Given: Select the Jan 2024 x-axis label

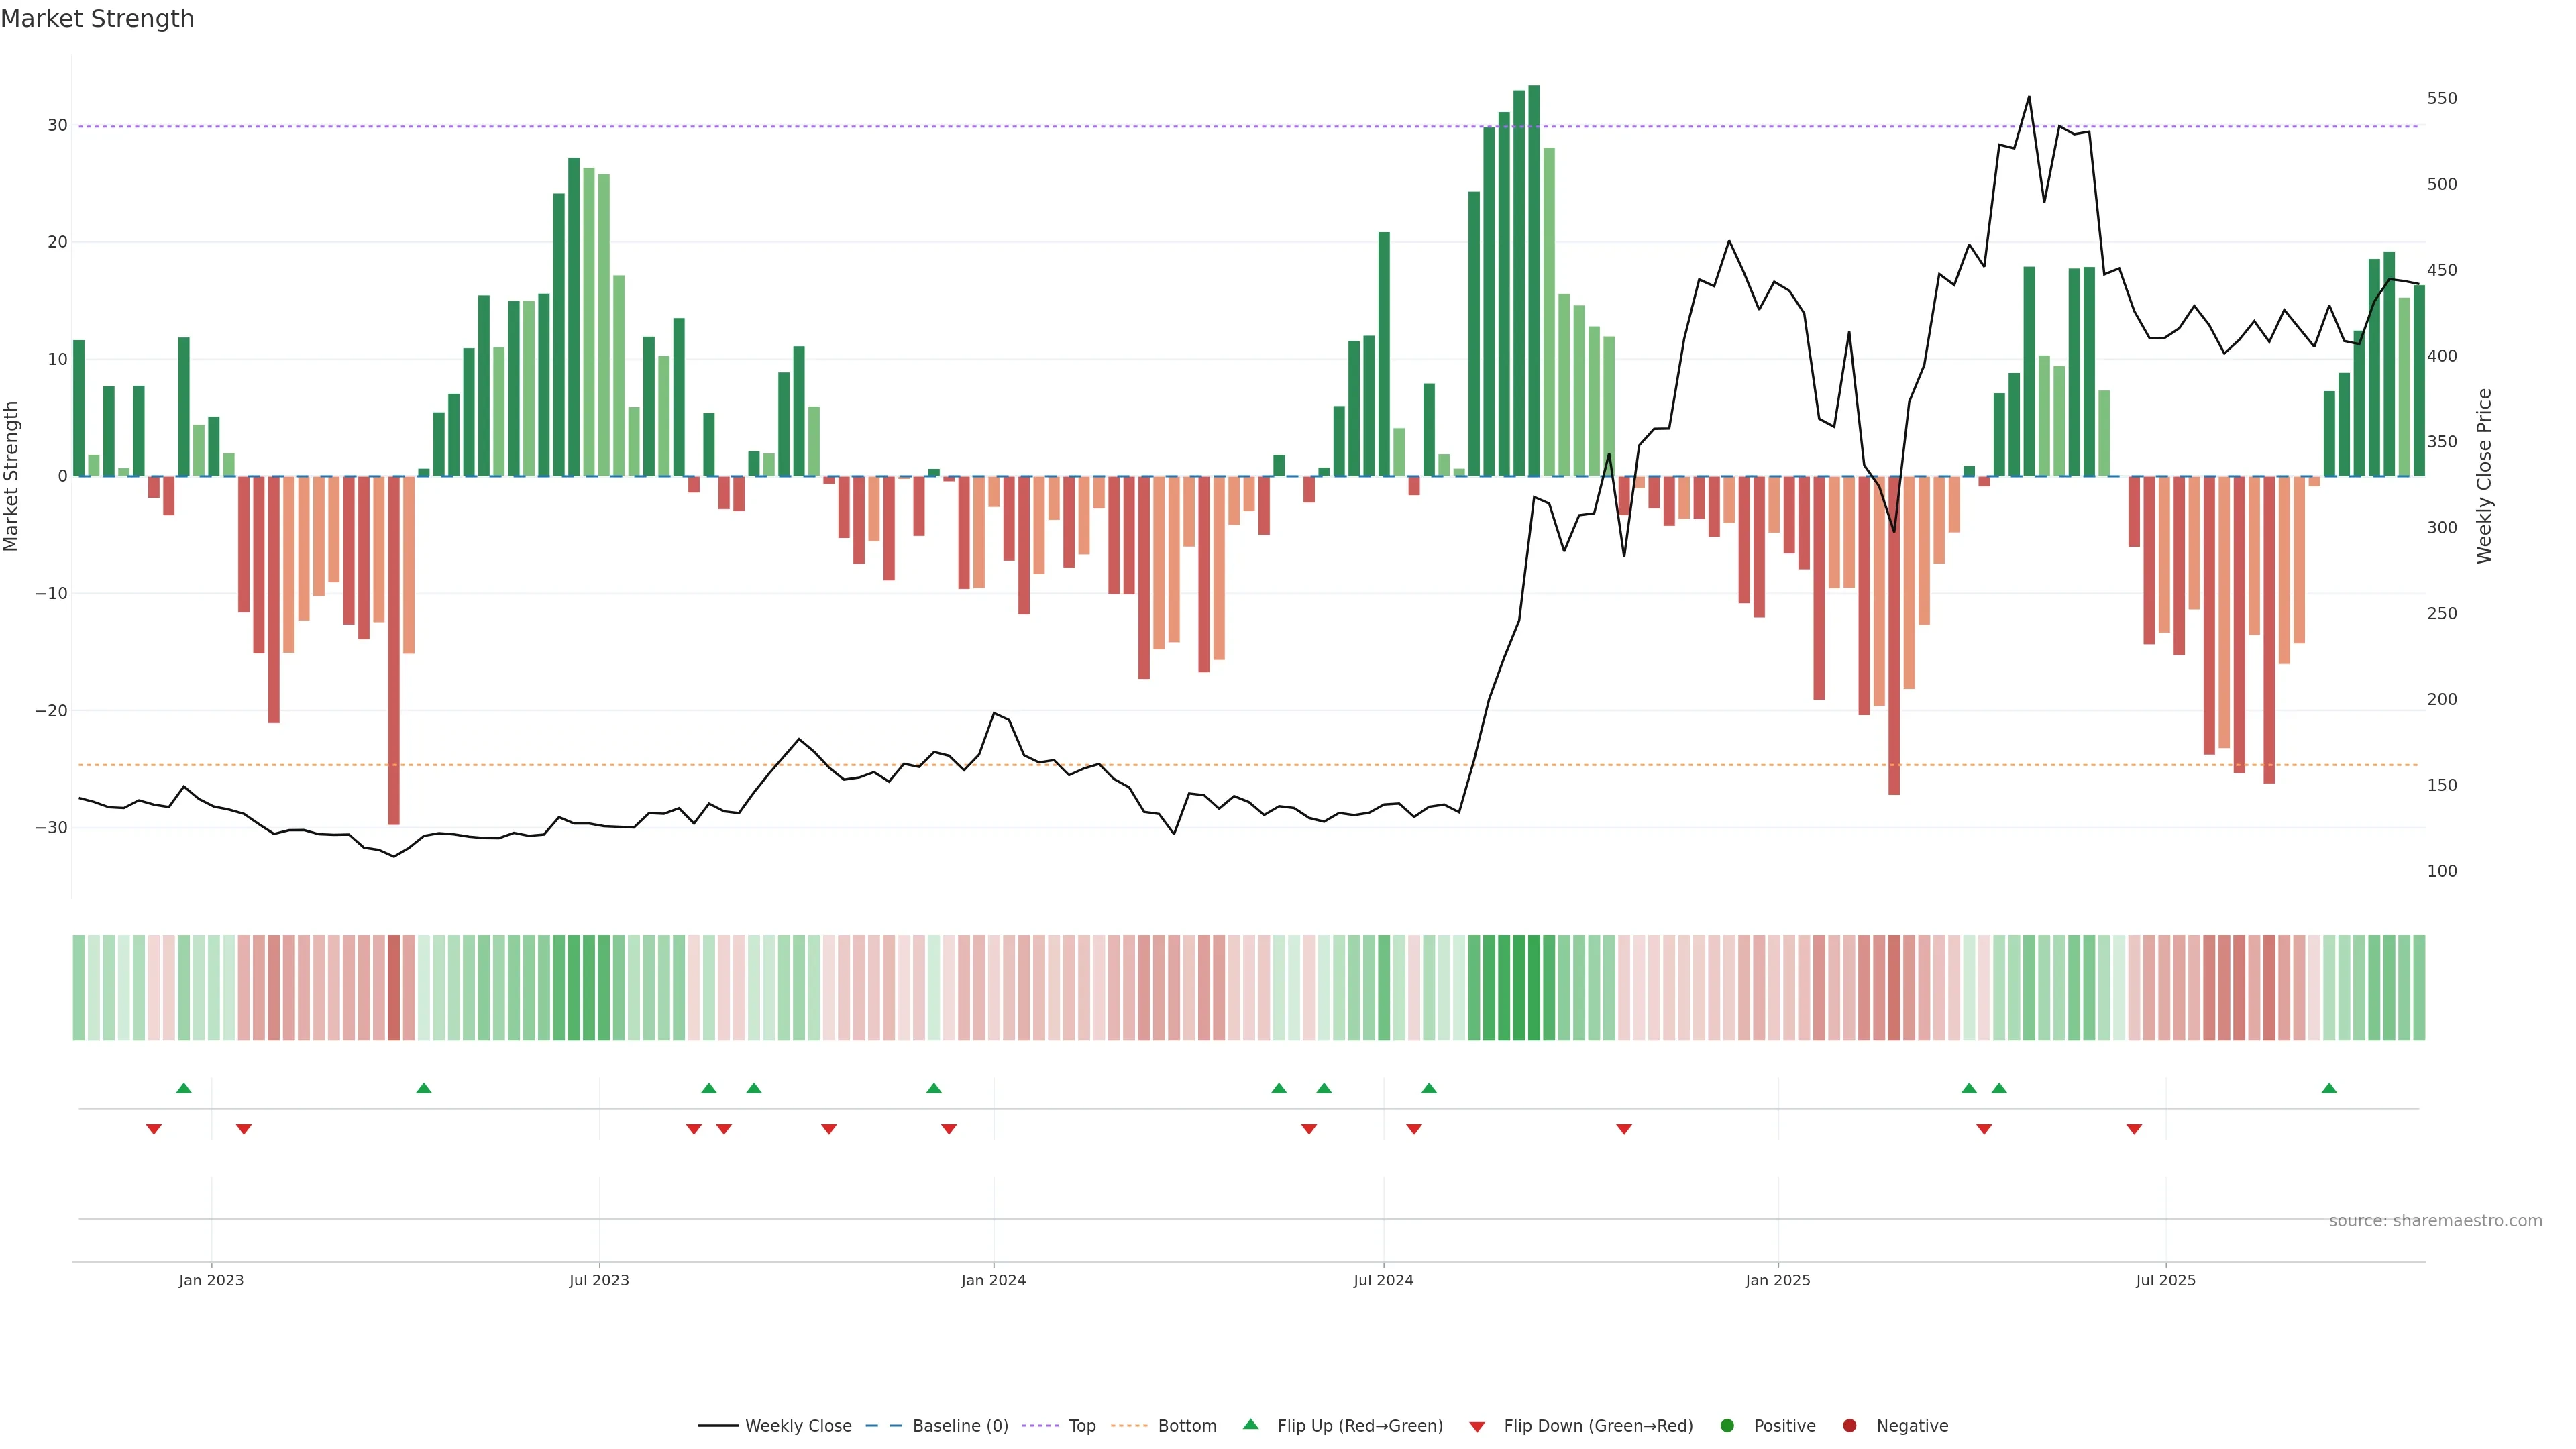Looking at the screenshot, I should point(993,1280).
